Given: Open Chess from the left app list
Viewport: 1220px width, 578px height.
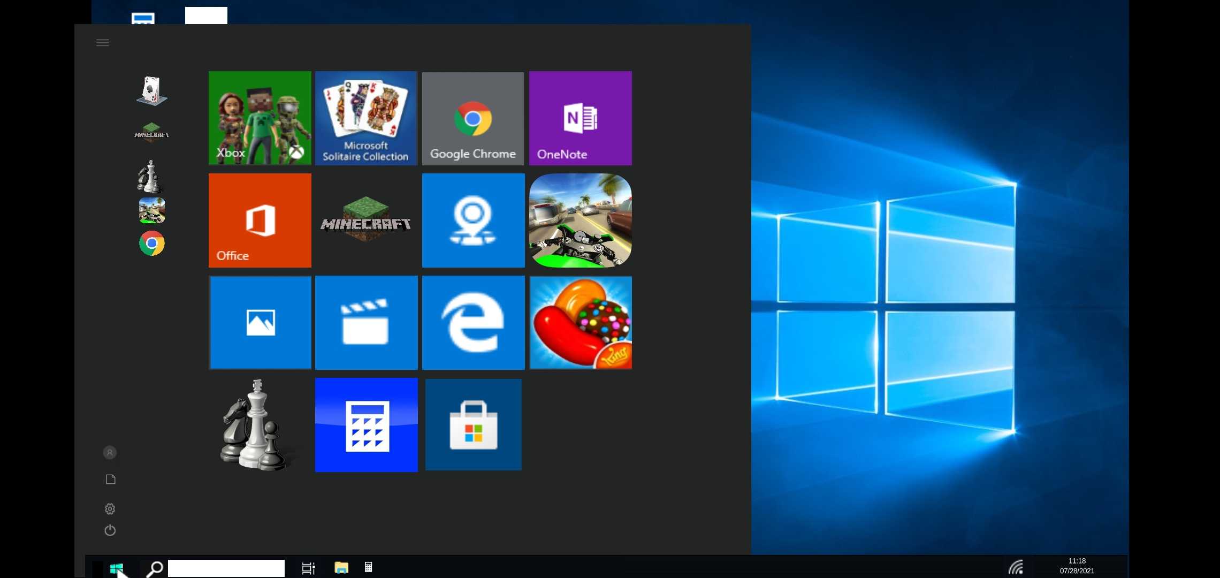Looking at the screenshot, I should (150, 176).
